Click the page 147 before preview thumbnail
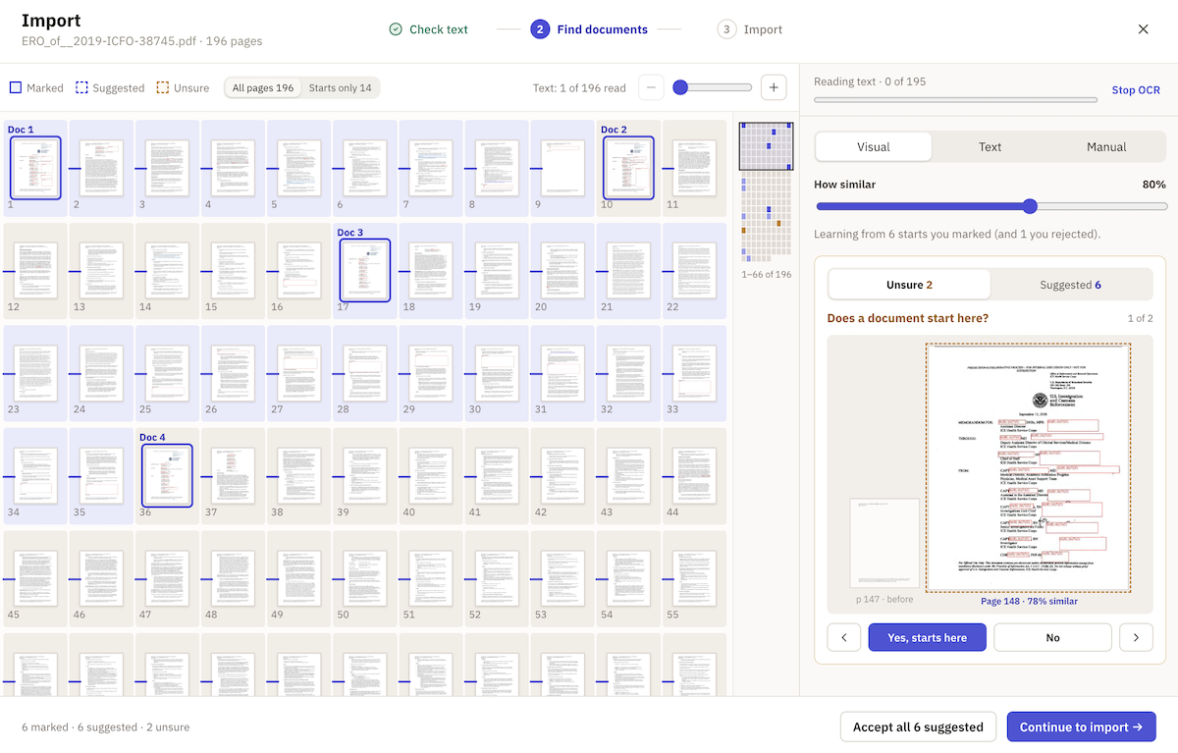 point(884,543)
